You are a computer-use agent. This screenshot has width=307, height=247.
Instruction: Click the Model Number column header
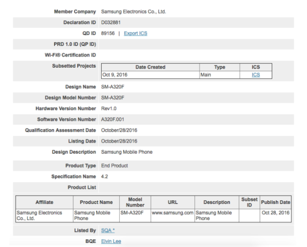click(x=135, y=202)
